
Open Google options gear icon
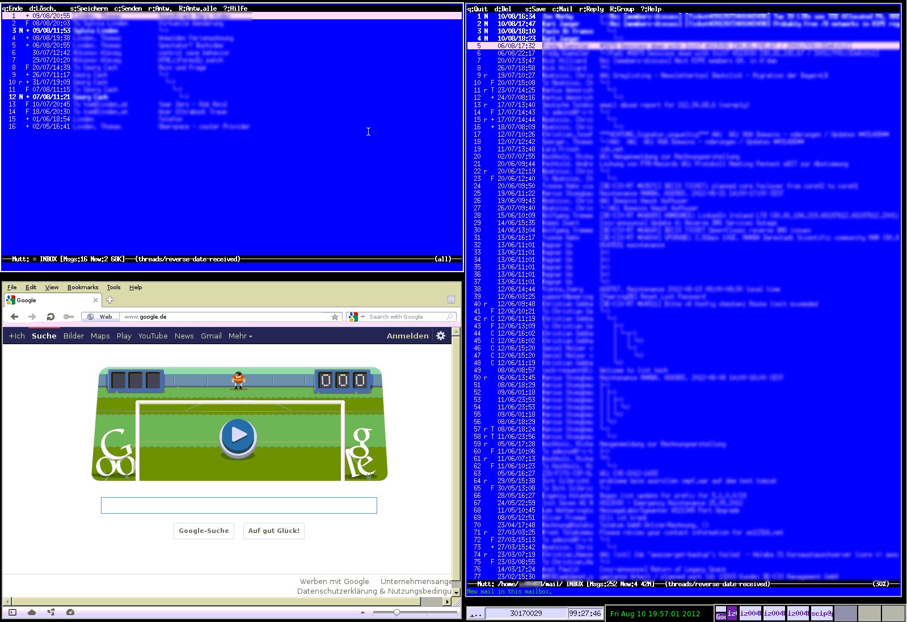click(x=441, y=336)
